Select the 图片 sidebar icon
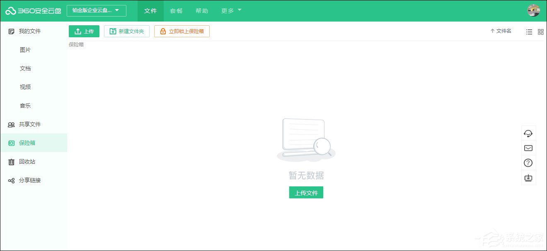Image resolution: width=547 pixels, height=251 pixels. tap(25, 50)
